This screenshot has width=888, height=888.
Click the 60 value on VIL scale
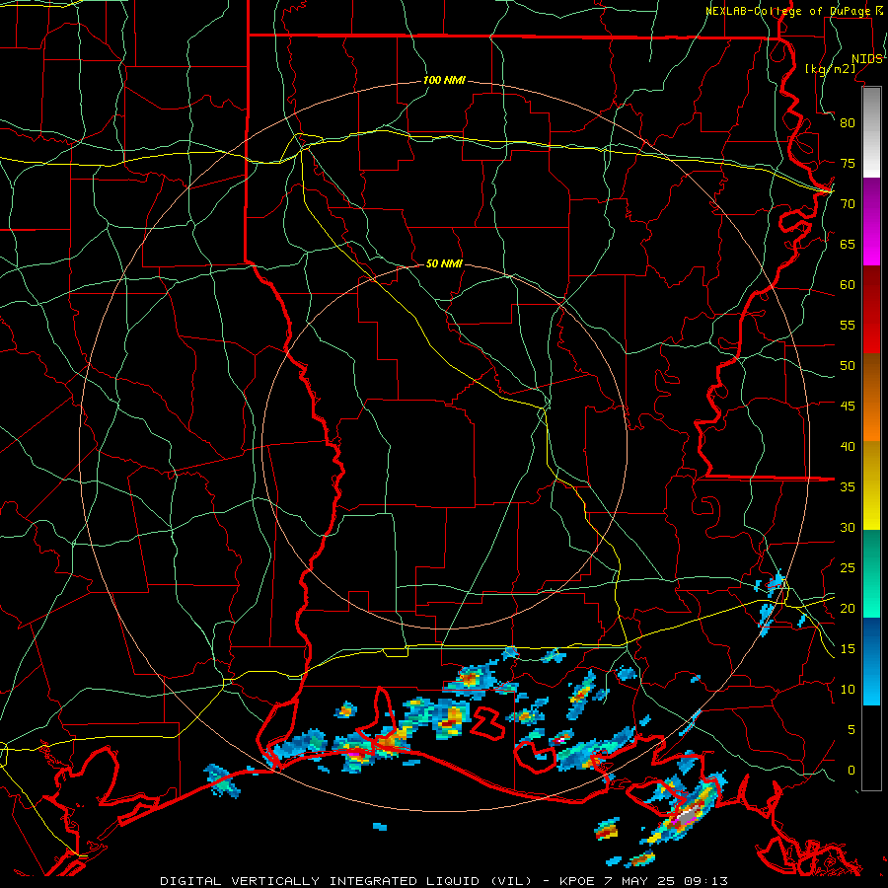click(848, 285)
